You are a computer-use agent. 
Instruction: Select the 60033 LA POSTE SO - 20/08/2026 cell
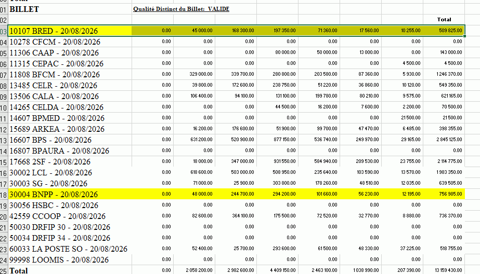70,249
